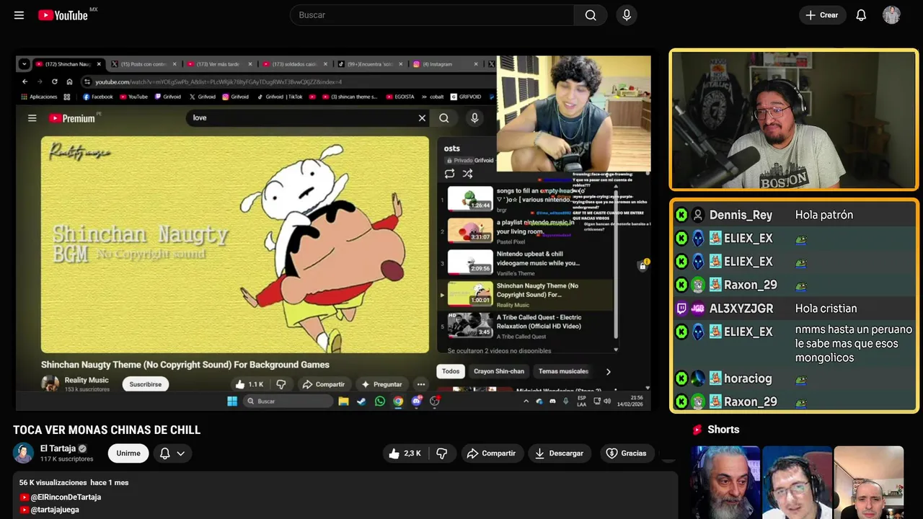Screen dimensions: 923x519
Task: In the streamed video, open the Nintendo upbeat & chill playlist item
Action: click(x=526, y=262)
